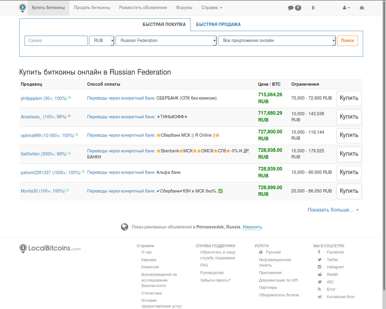
Task: Click the 715,064.26 RUB price
Action: point(270,98)
